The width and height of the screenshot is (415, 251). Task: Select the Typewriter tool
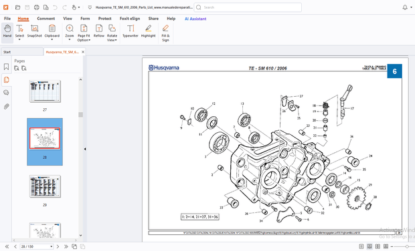(x=131, y=31)
